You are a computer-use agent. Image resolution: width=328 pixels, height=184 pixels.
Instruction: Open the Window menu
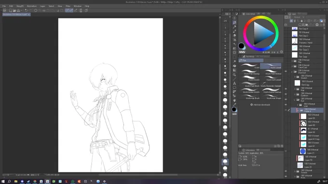tap(78, 6)
